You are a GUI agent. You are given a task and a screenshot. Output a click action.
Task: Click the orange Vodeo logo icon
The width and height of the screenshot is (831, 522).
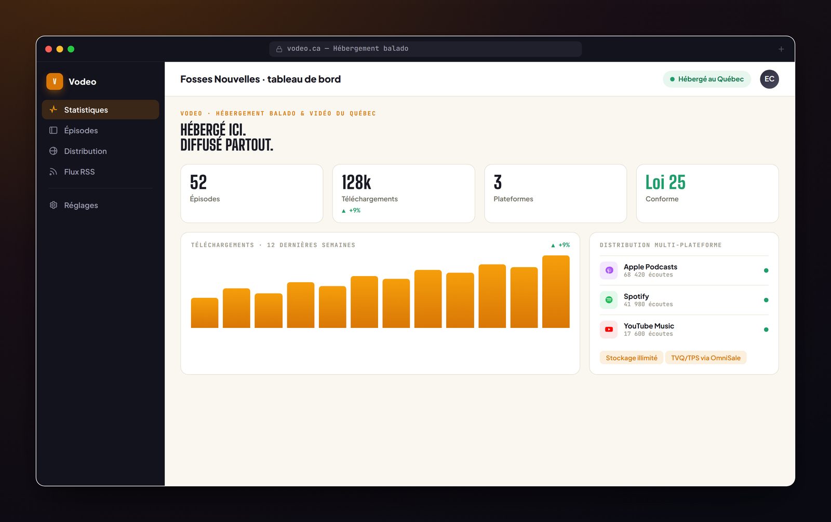click(x=55, y=81)
